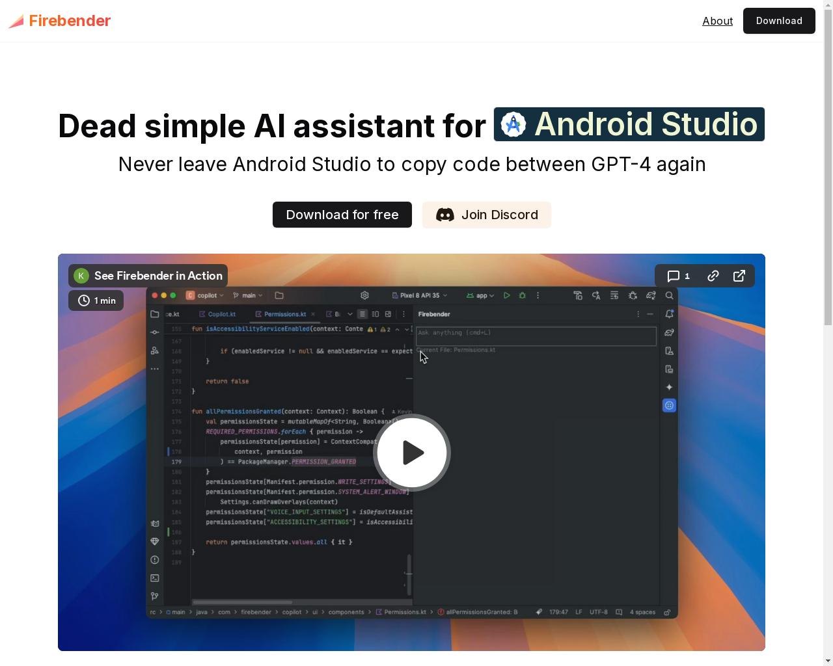Click the sparkle AI icon in preview sidebar

coord(669,387)
